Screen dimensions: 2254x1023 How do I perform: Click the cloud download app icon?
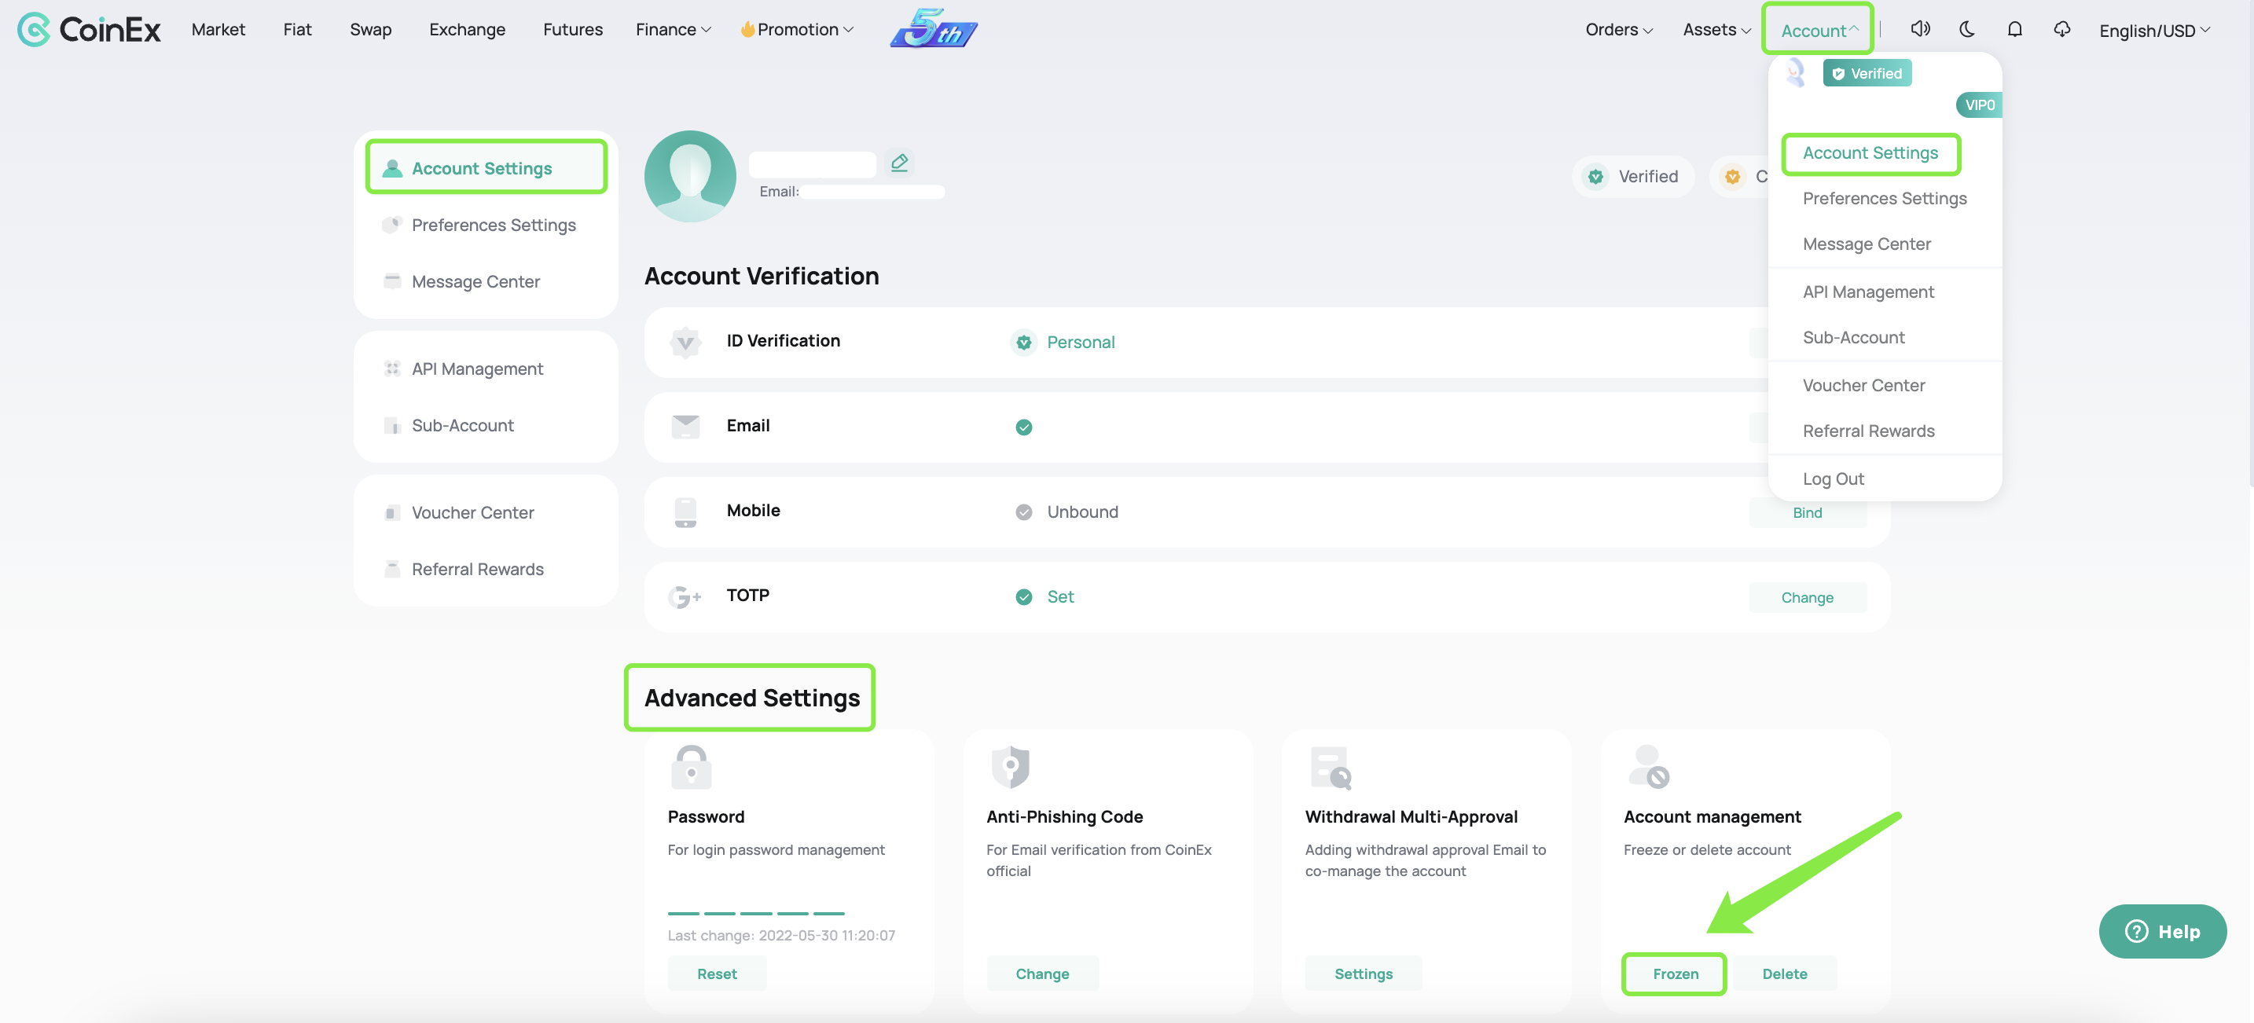pyautogui.click(x=2061, y=29)
